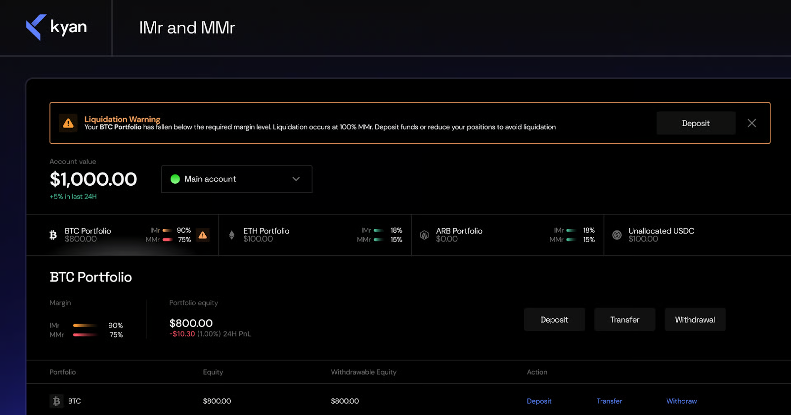Image resolution: width=791 pixels, height=415 pixels.
Task: Click the Ethereum icon in ETH Portfolio tab
Action: 231,235
